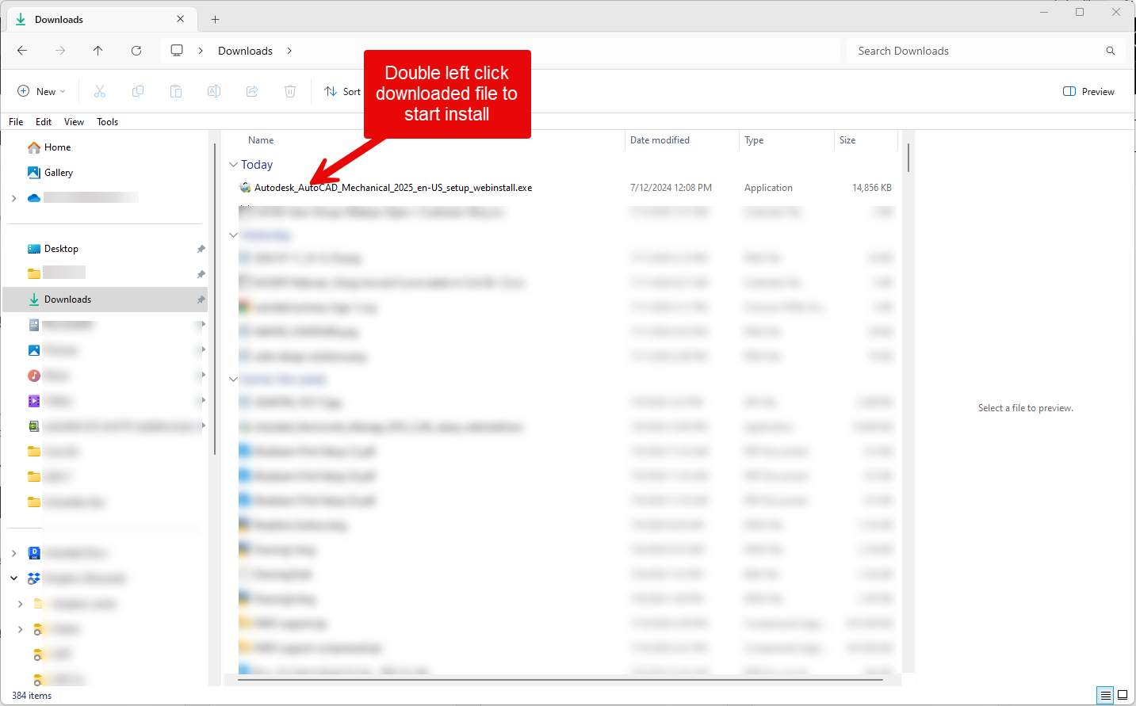Select Gallery in navigation pane

58,173
